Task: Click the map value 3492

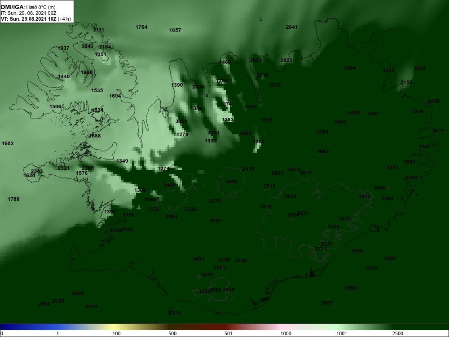Action: (232, 182)
